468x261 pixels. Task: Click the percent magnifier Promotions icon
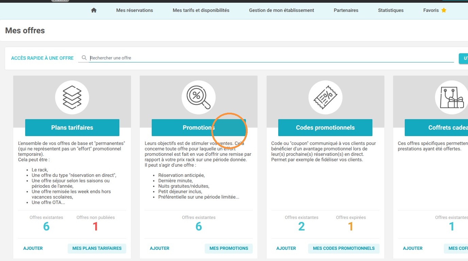pyautogui.click(x=199, y=97)
